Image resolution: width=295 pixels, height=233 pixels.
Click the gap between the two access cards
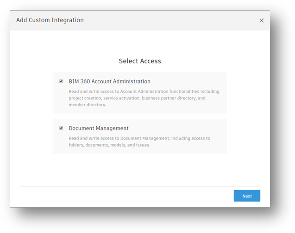click(140, 116)
